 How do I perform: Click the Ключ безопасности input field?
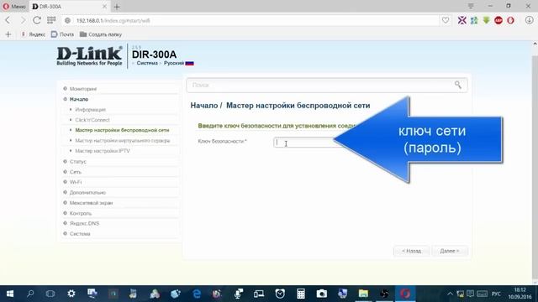click(303, 143)
